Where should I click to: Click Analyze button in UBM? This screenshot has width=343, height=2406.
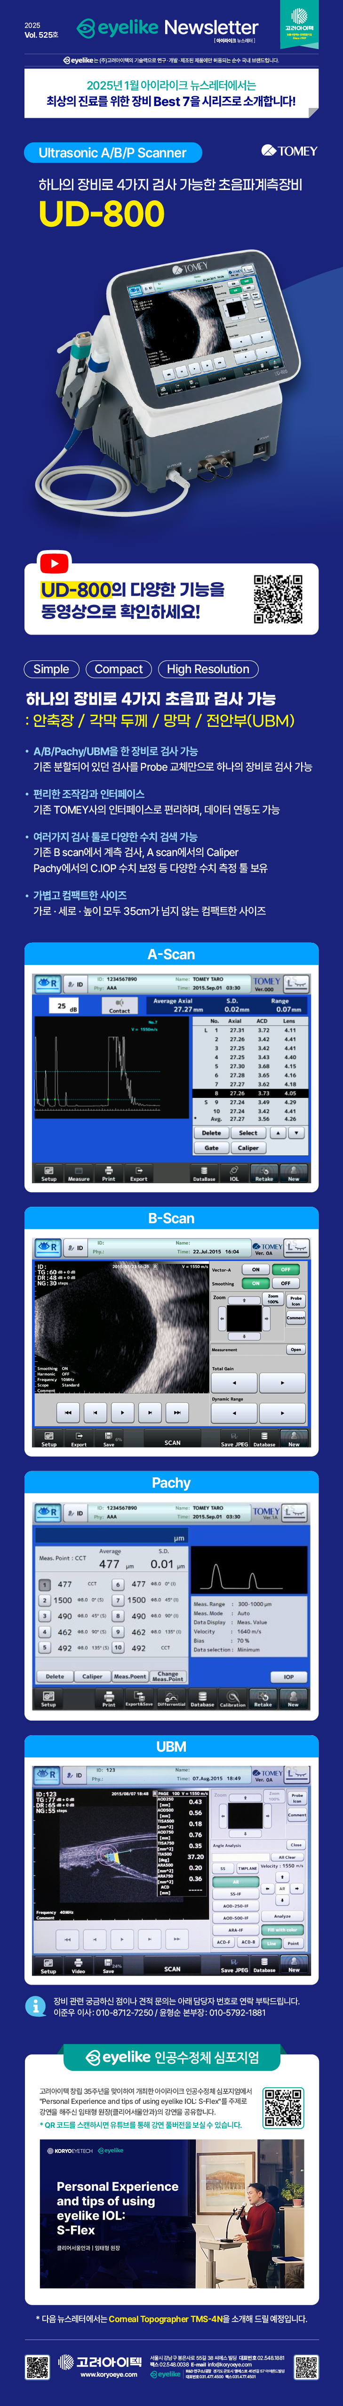282,1916
